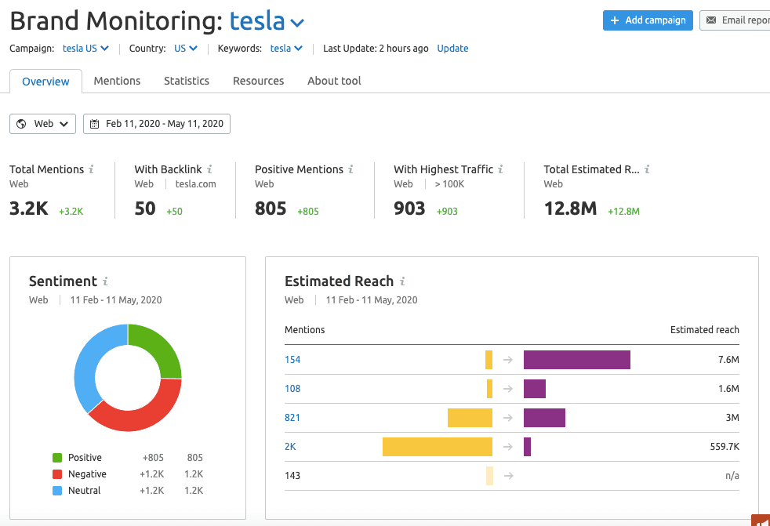Click the info icon beside Total Mentions
This screenshot has width=770, height=526.
pyautogui.click(x=91, y=169)
